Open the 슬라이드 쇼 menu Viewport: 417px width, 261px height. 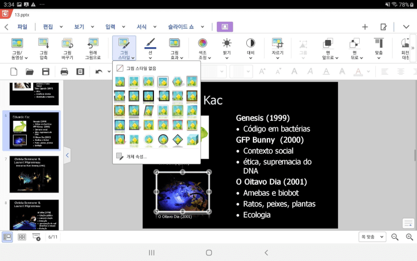181,27
